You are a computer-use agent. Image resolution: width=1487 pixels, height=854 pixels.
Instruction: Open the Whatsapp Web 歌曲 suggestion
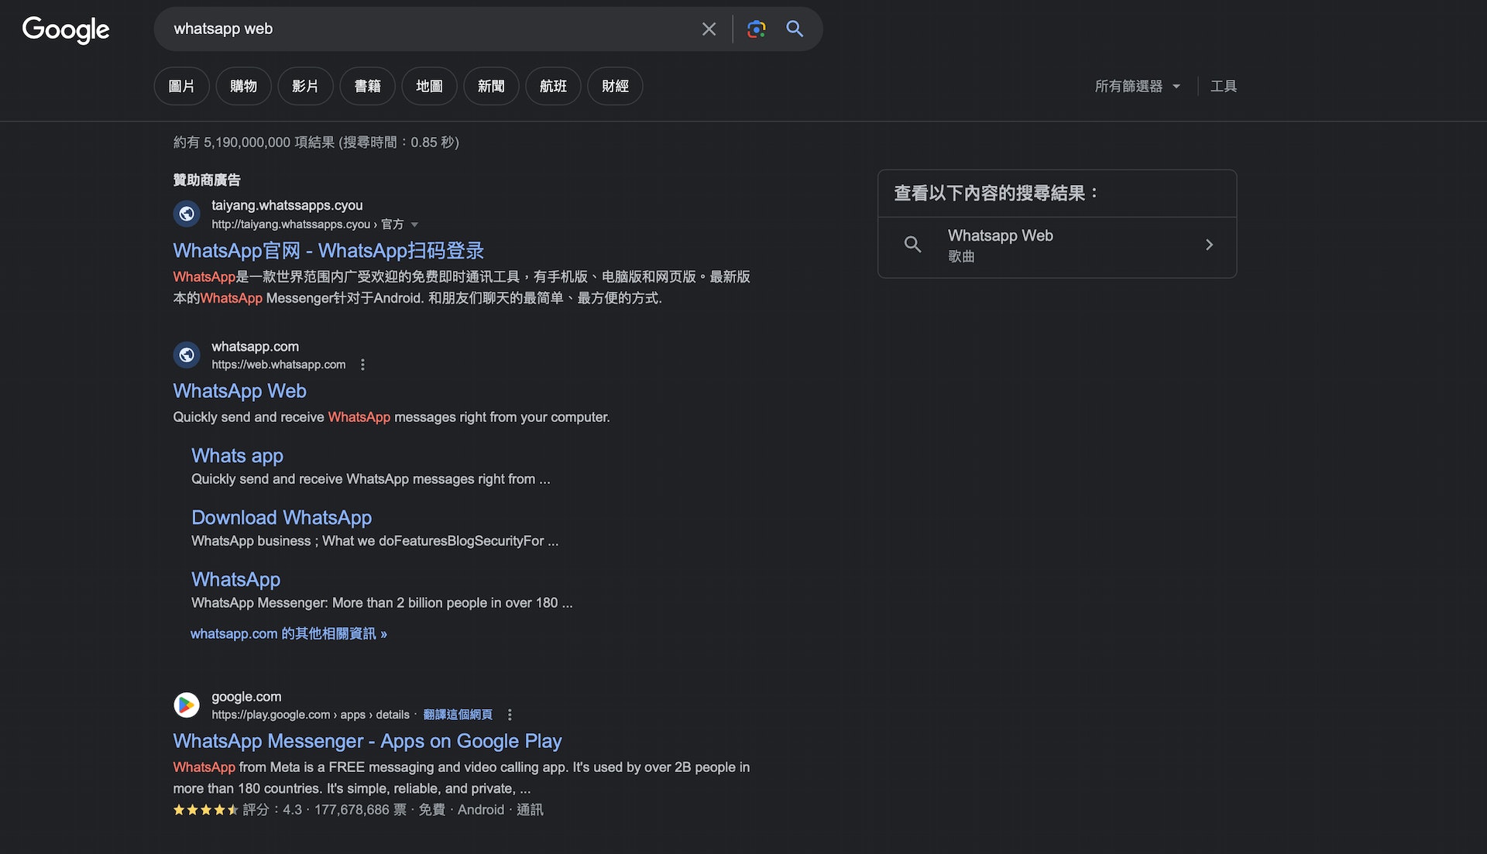[x=1057, y=246]
